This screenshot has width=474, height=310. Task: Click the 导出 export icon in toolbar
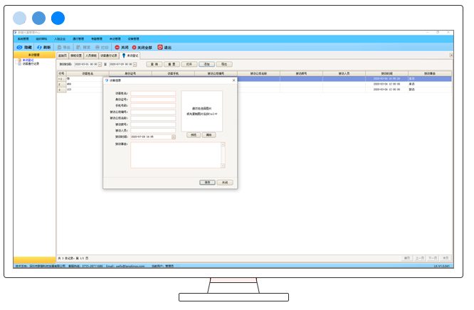58,47
